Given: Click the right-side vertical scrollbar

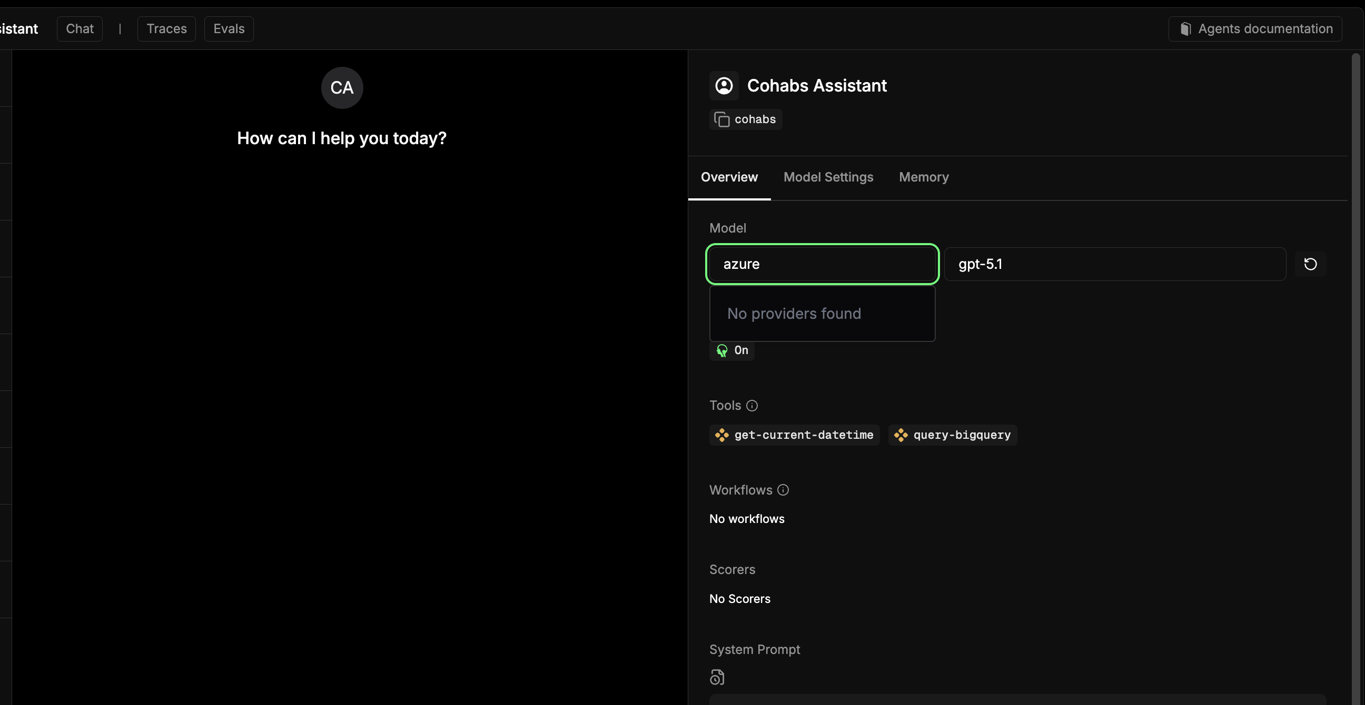Looking at the screenshot, I should [1356, 370].
